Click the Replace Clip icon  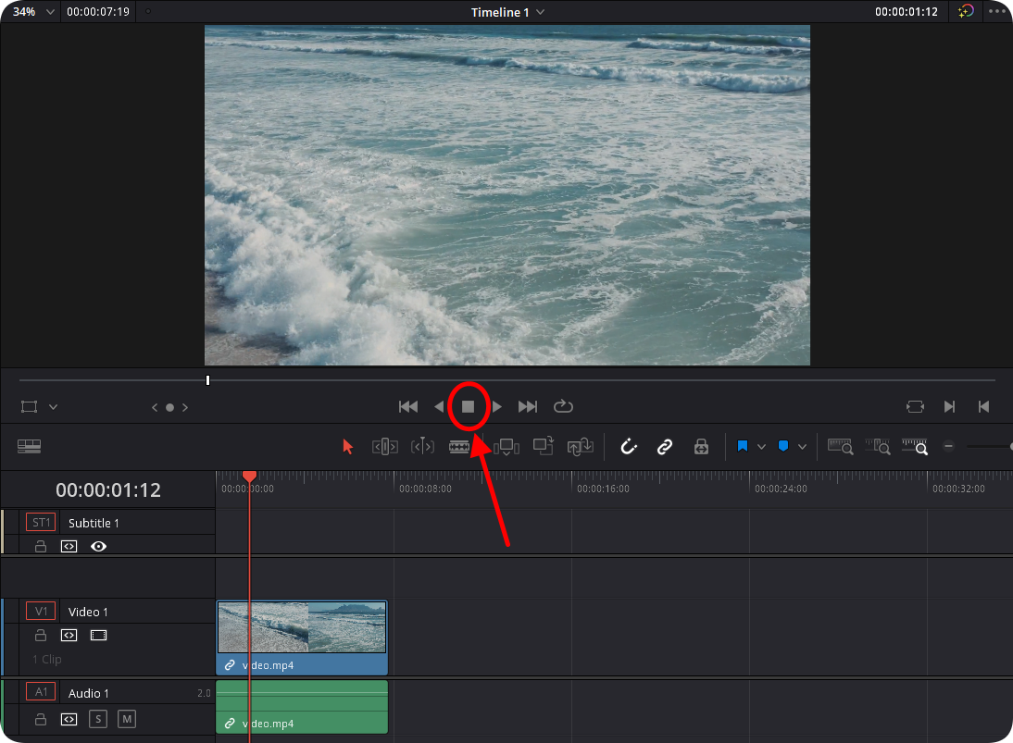(x=581, y=446)
